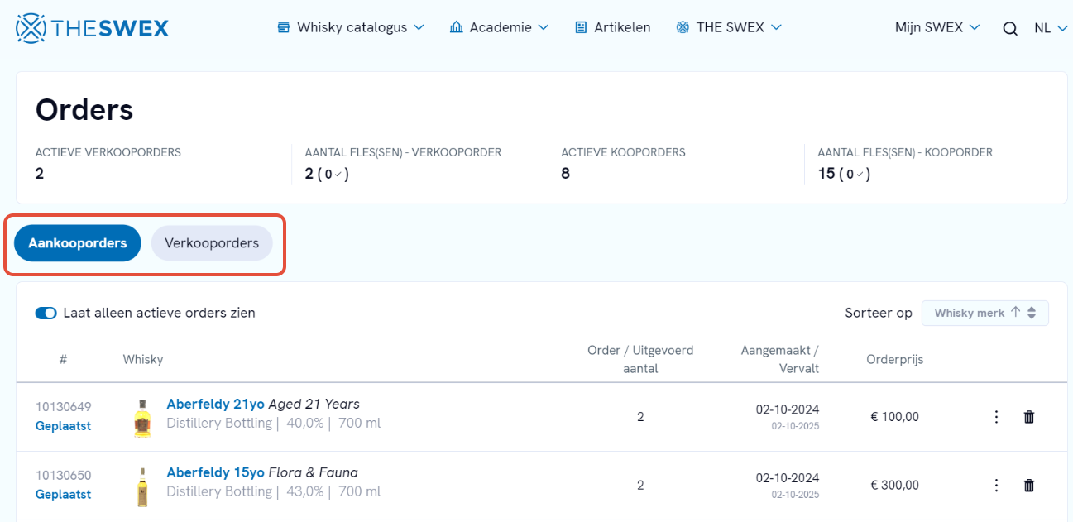Open the search magnifier icon
Image resolution: width=1073 pixels, height=522 pixels.
(1010, 28)
